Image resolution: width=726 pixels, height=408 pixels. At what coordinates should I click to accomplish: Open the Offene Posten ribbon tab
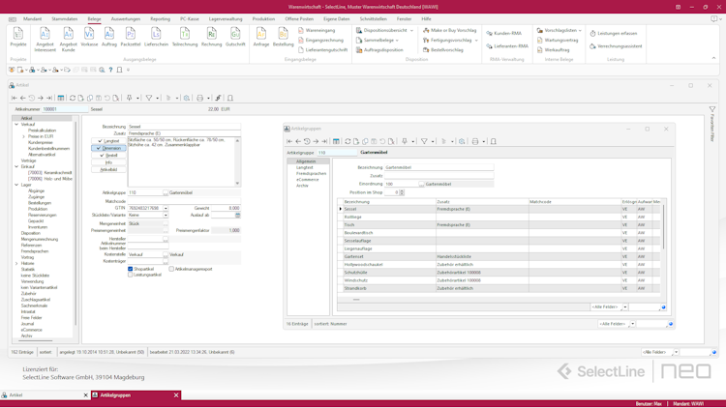(x=299, y=19)
